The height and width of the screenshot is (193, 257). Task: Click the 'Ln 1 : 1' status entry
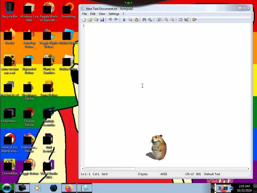86,174
